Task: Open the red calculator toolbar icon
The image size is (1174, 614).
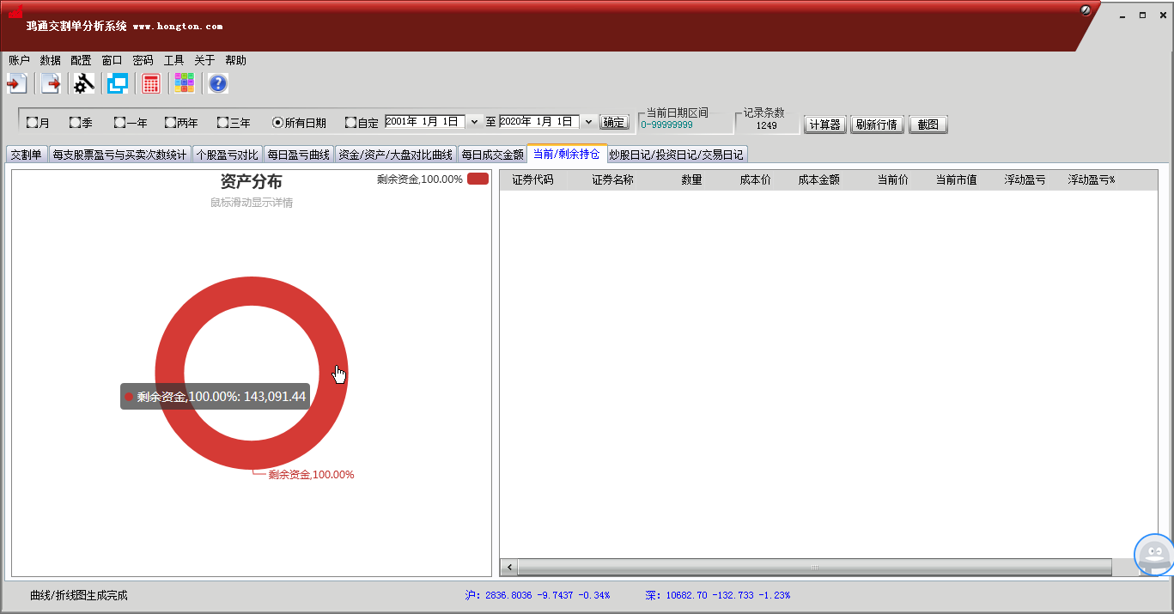Action: [151, 83]
